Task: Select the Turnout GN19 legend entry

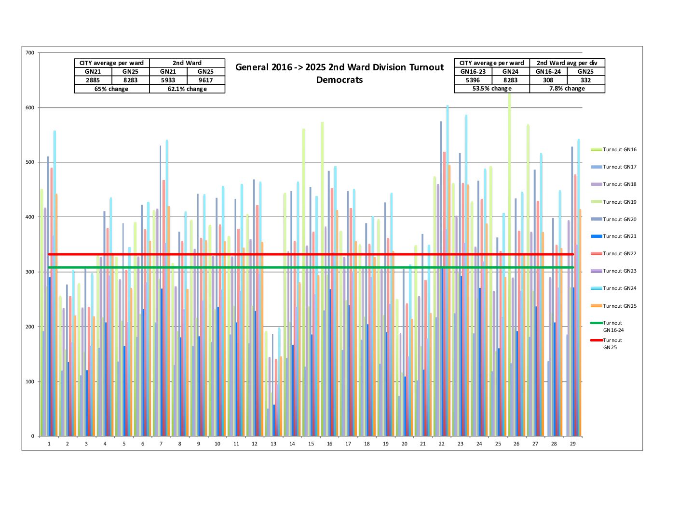Action: (619, 202)
